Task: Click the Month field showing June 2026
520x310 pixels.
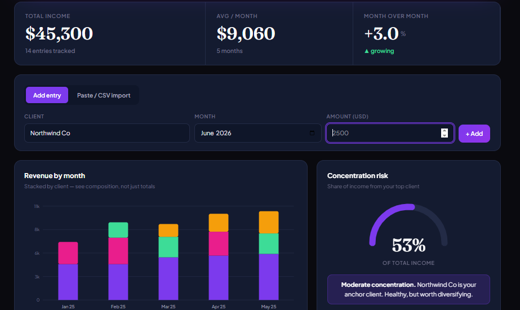Action: pyautogui.click(x=257, y=133)
